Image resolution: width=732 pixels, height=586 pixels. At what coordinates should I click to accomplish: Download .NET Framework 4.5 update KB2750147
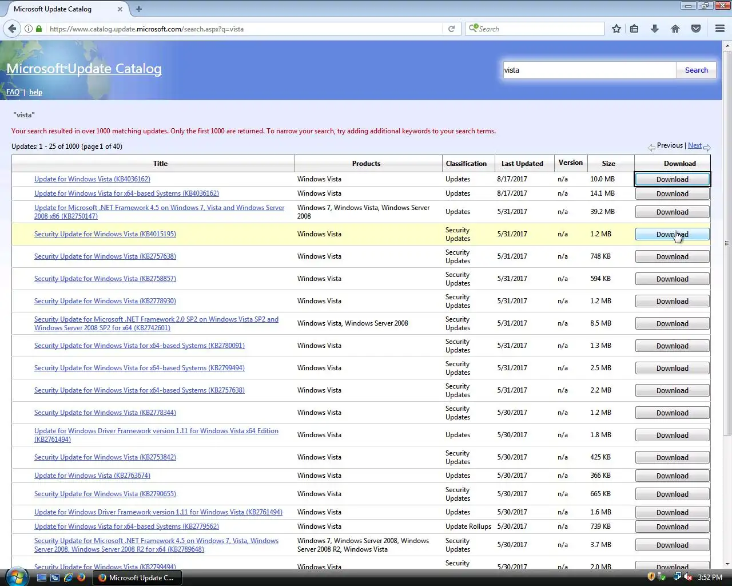click(673, 212)
